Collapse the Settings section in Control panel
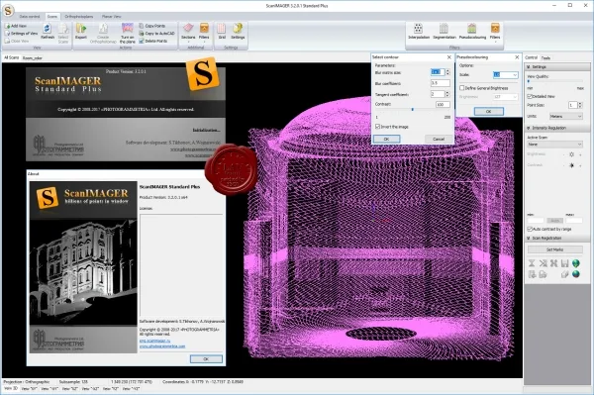Screen dimensions: 594x395 click(529, 67)
